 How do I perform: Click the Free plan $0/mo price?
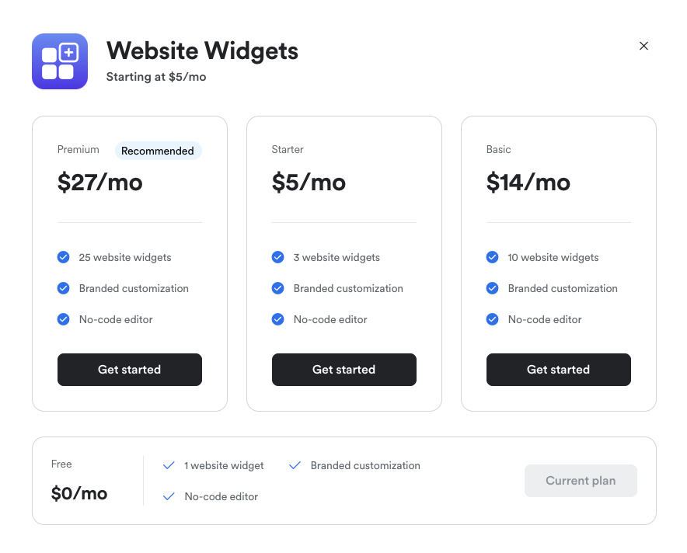coord(79,493)
